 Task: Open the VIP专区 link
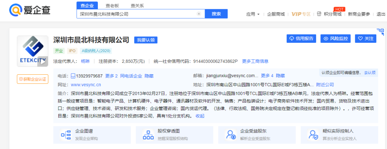(x=301, y=14)
